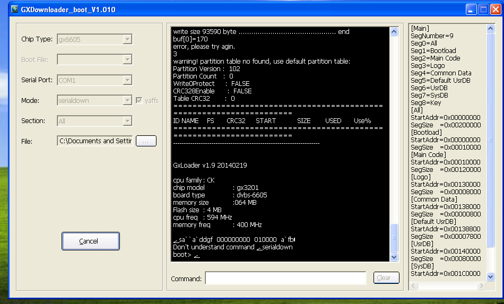This screenshot has width=504, height=304.
Task: Click 'StartAddr=0x001C0000' line
Action: tap(446, 273)
